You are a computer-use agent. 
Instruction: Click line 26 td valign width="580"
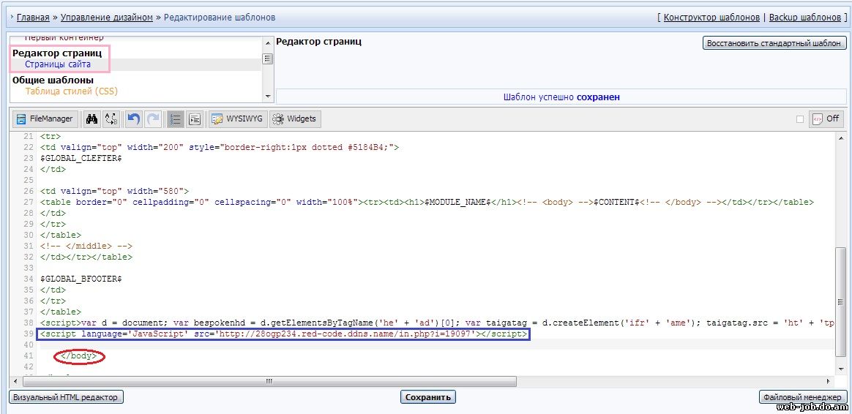coord(114,191)
